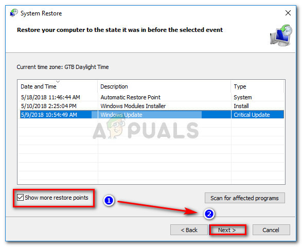The height and width of the screenshot is (247, 302).
Task: Click the Install type cell
Action: tap(241, 106)
